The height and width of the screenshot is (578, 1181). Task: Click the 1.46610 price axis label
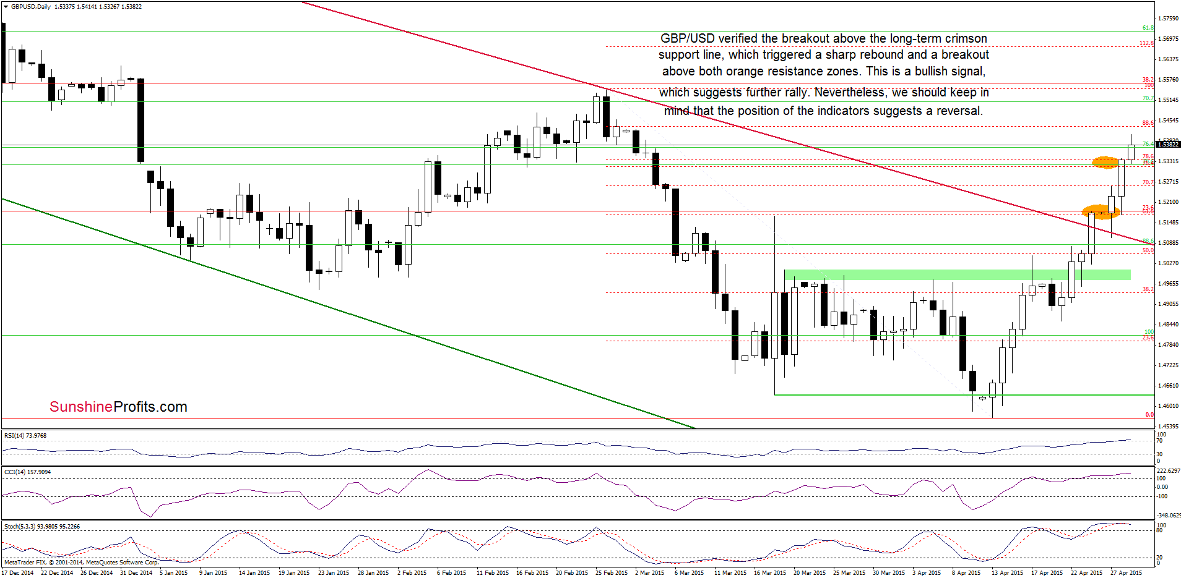pos(1168,386)
